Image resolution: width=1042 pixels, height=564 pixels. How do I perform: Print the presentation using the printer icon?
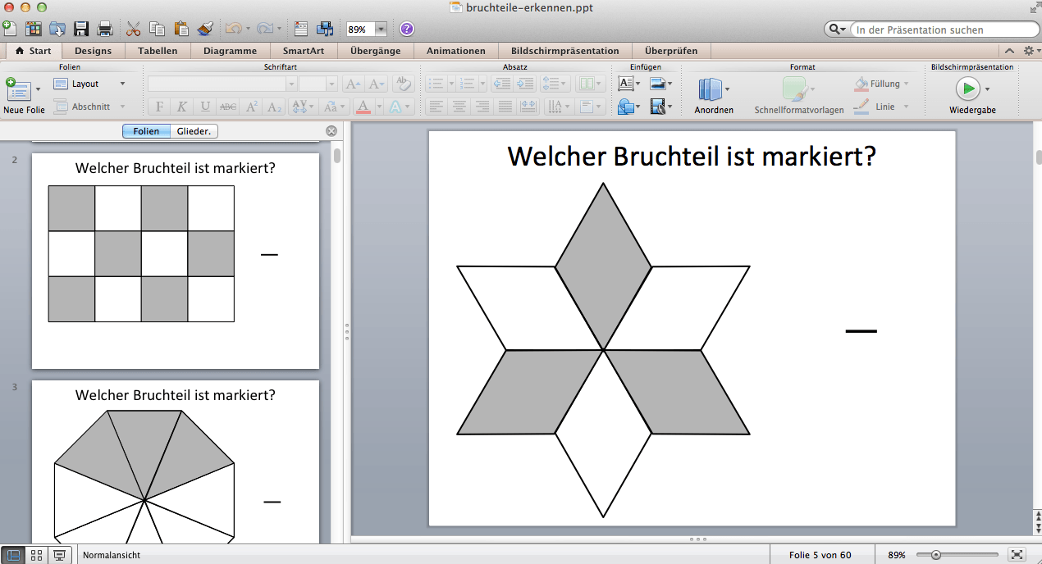pos(105,29)
